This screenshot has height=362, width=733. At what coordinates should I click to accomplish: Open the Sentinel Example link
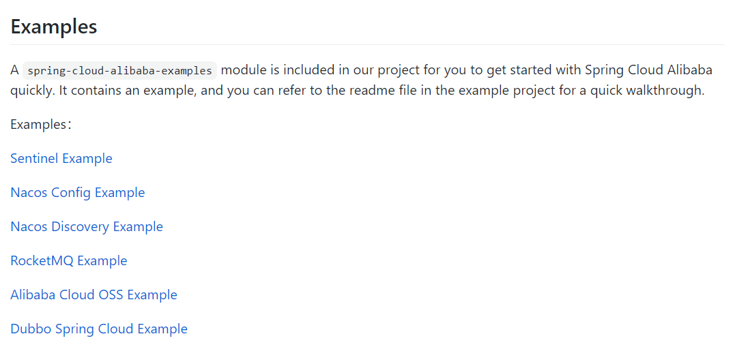61,159
